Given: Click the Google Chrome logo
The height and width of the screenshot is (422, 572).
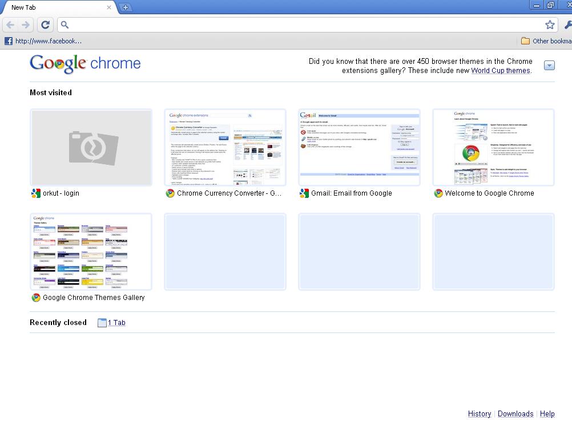Looking at the screenshot, I should (85, 64).
